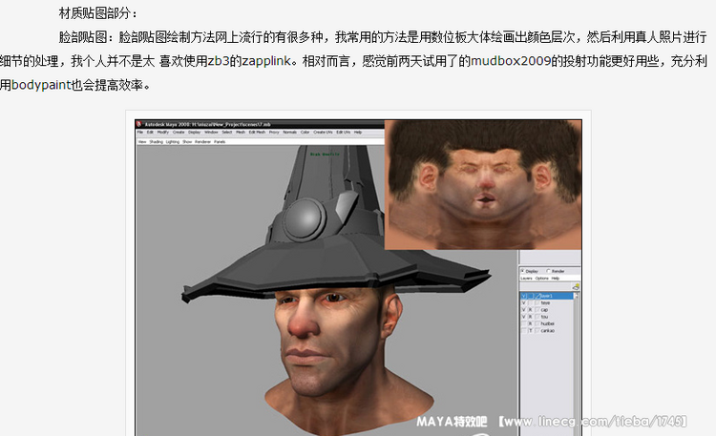Click the word 'zapplink' in the paragraph

tap(266, 61)
